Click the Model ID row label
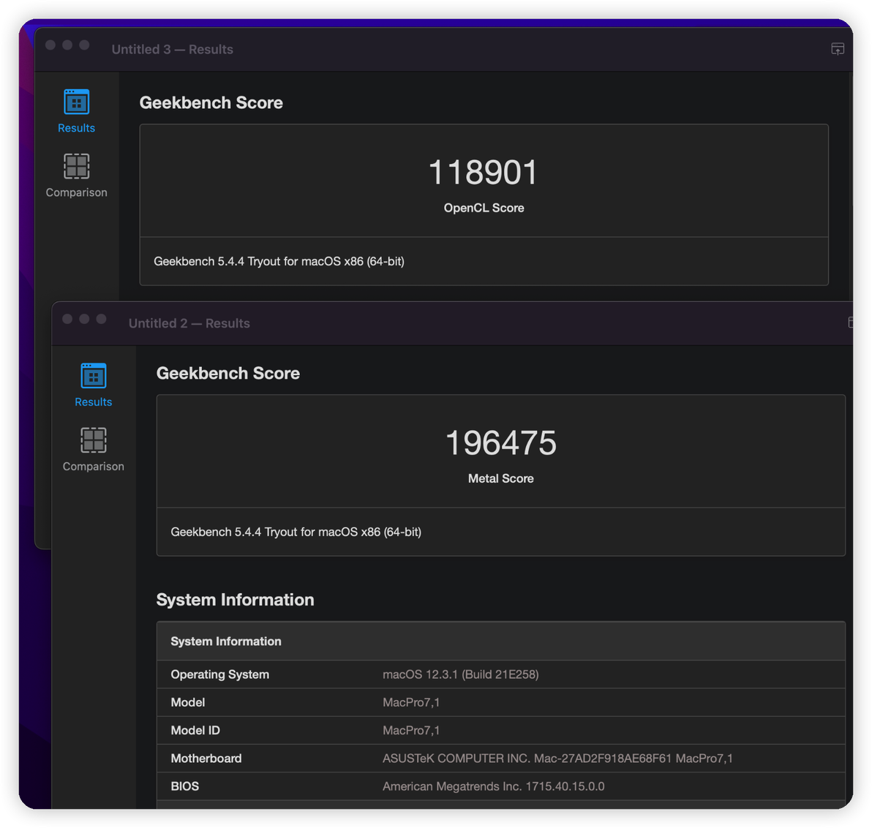Viewport: 872px width, 828px height. point(195,730)
